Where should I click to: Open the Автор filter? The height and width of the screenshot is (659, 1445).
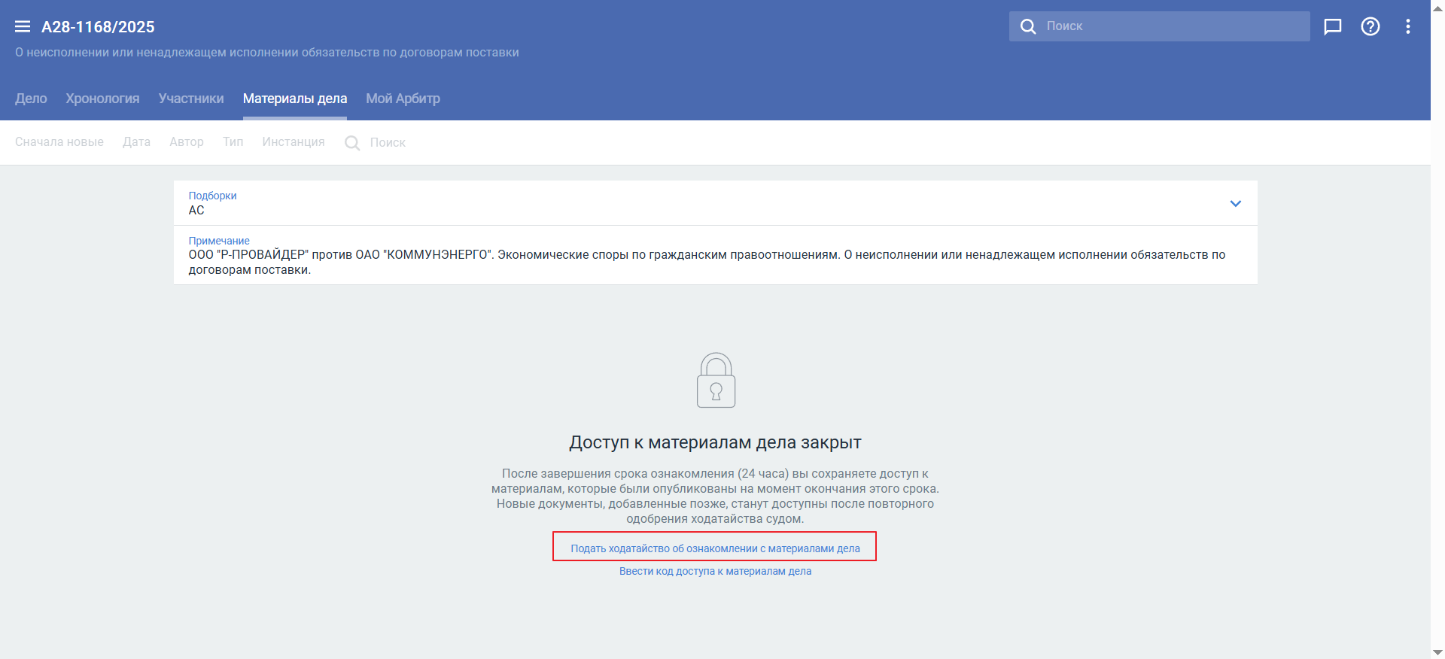186,142
